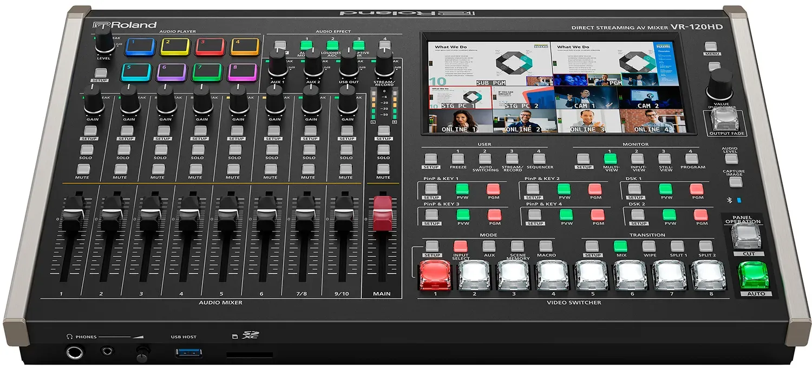Set the monitor to MULTI-VIEW
This screenshot has width=812, height=368.
[611, 159]
